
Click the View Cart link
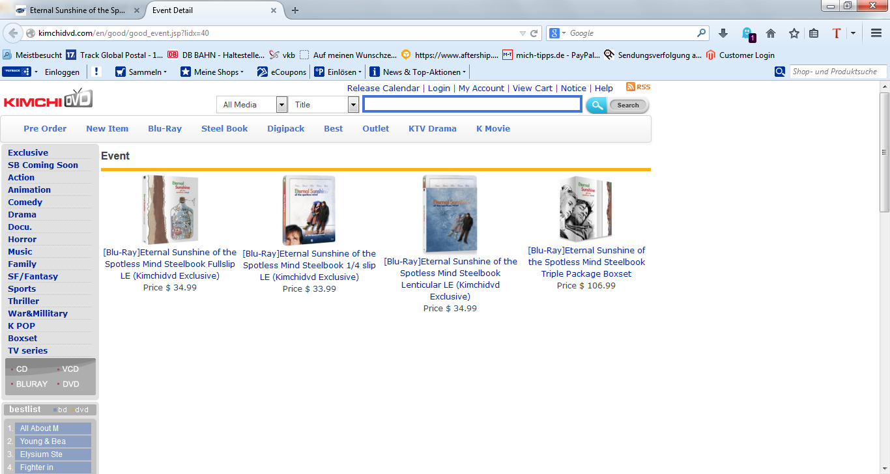pyautogui.click(x=532, y=89)
